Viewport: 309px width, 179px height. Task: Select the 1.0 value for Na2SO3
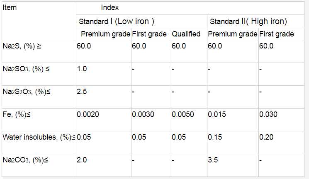tap(82, 69)
